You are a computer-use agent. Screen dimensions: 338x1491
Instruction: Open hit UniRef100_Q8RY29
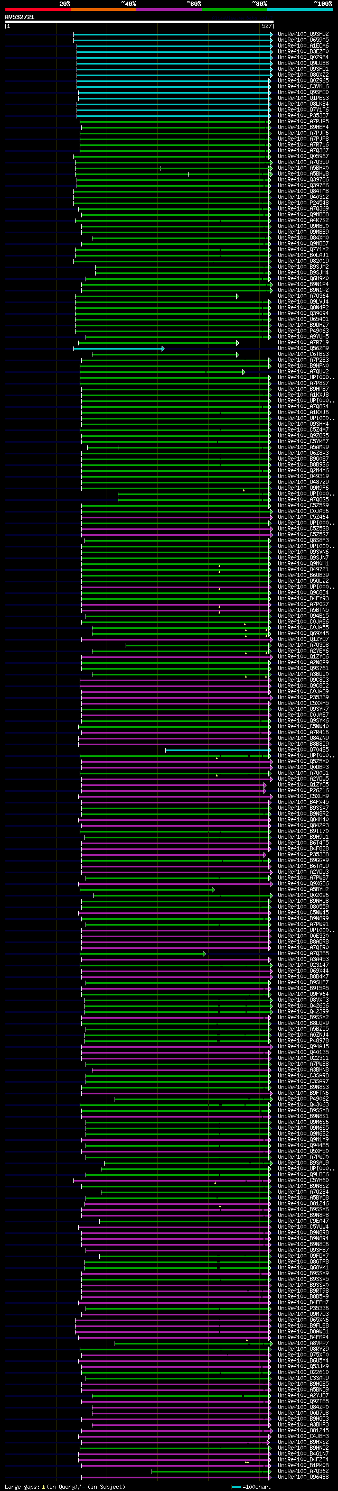303,1349
